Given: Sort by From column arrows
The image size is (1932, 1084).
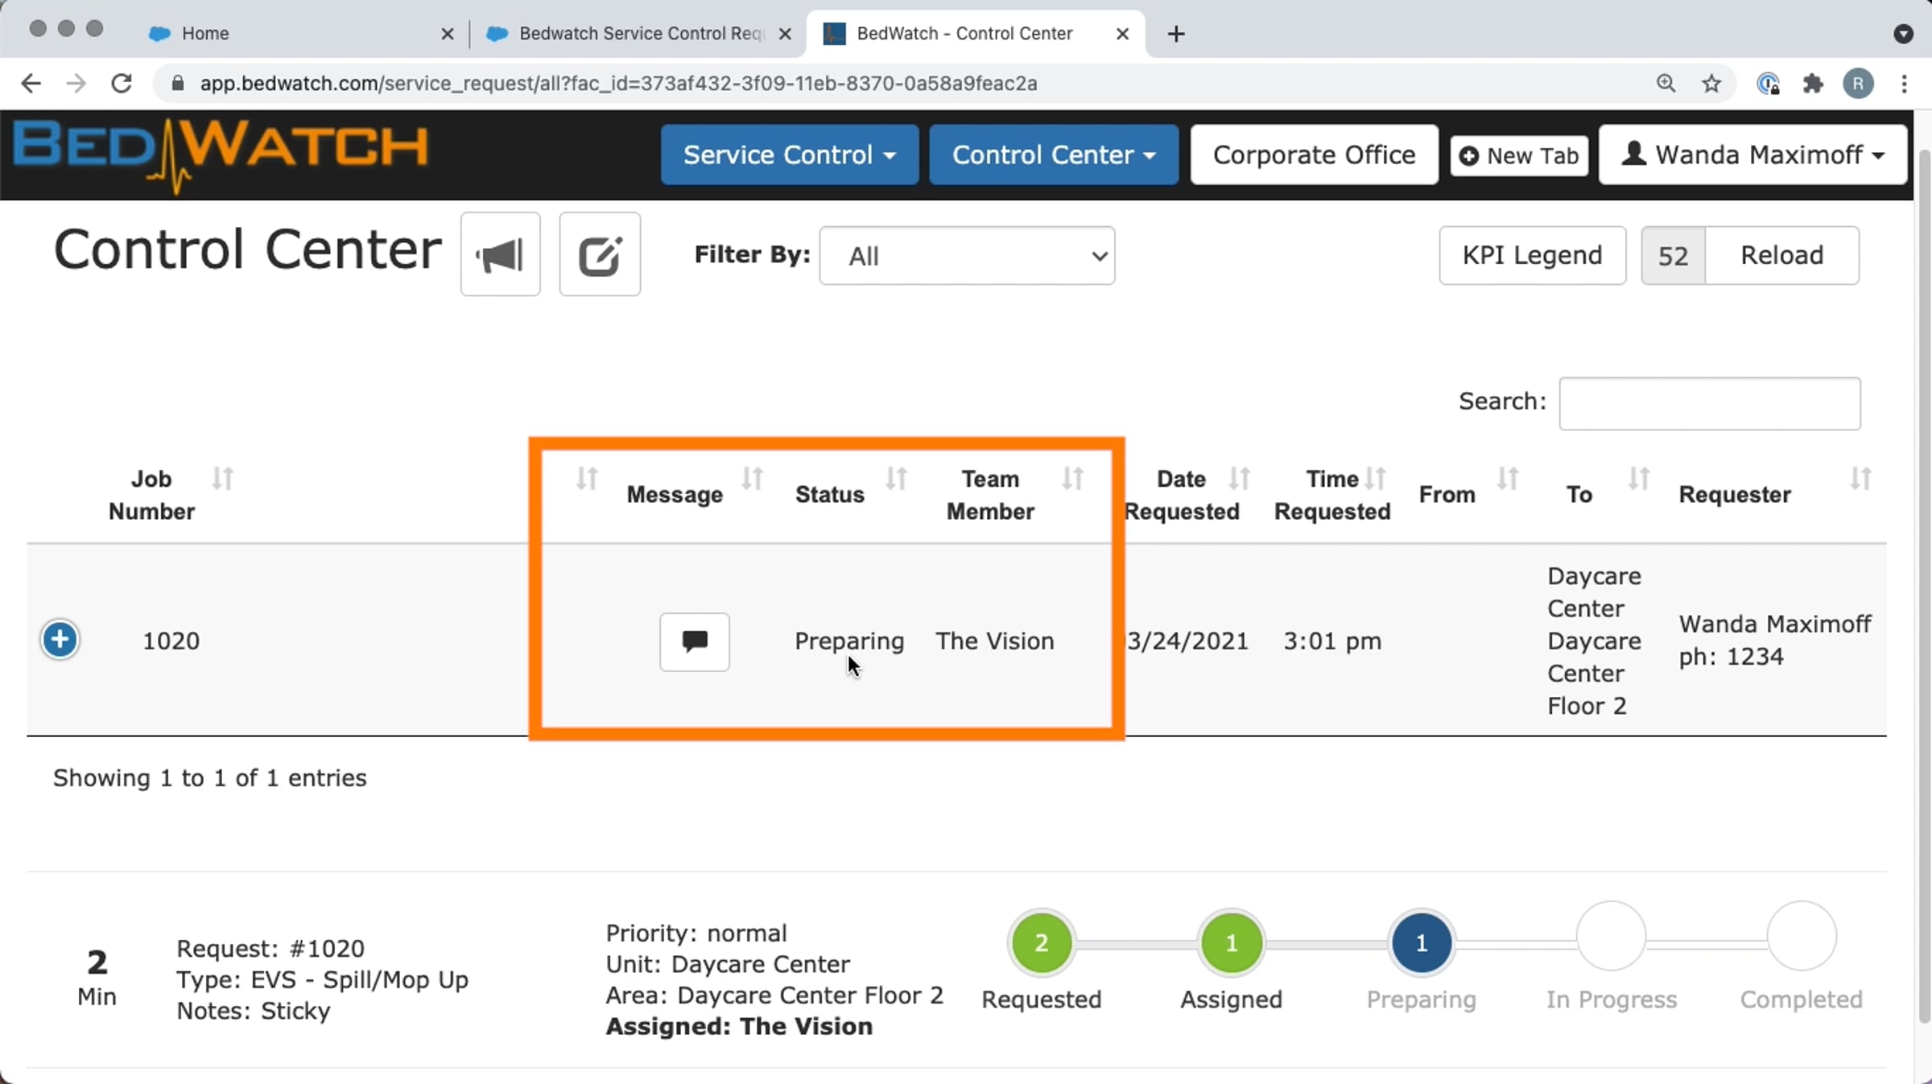Looking at the screenshot, I should coord(1507,478).
